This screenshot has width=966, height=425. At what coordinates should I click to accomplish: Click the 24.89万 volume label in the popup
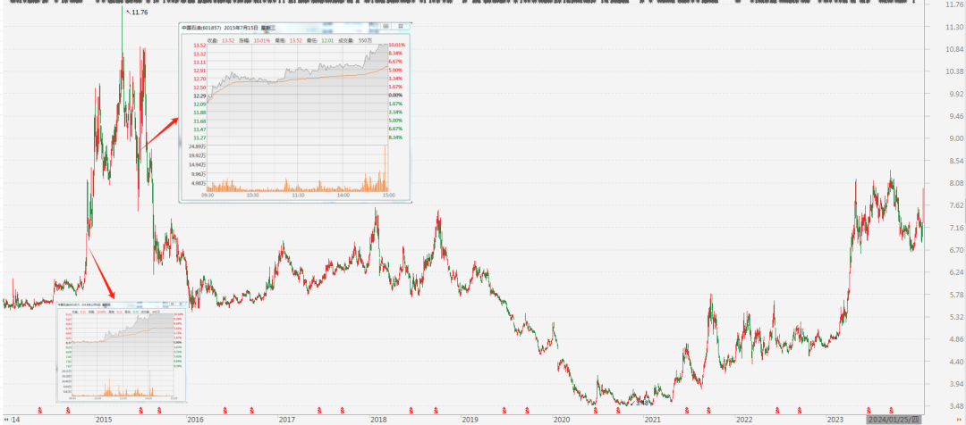pos(198,147)
